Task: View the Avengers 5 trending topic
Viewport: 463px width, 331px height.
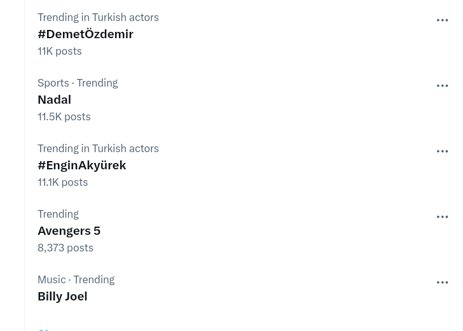Action: [x=69, y=230]
